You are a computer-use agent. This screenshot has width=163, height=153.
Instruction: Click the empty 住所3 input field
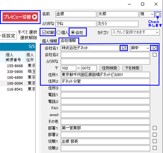click(x=105, y=88)
